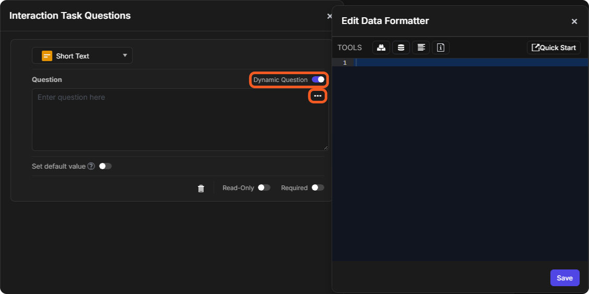Open the Quick Start guide
The width and height of the screenshot is (589, 294).
click(553, 48)
